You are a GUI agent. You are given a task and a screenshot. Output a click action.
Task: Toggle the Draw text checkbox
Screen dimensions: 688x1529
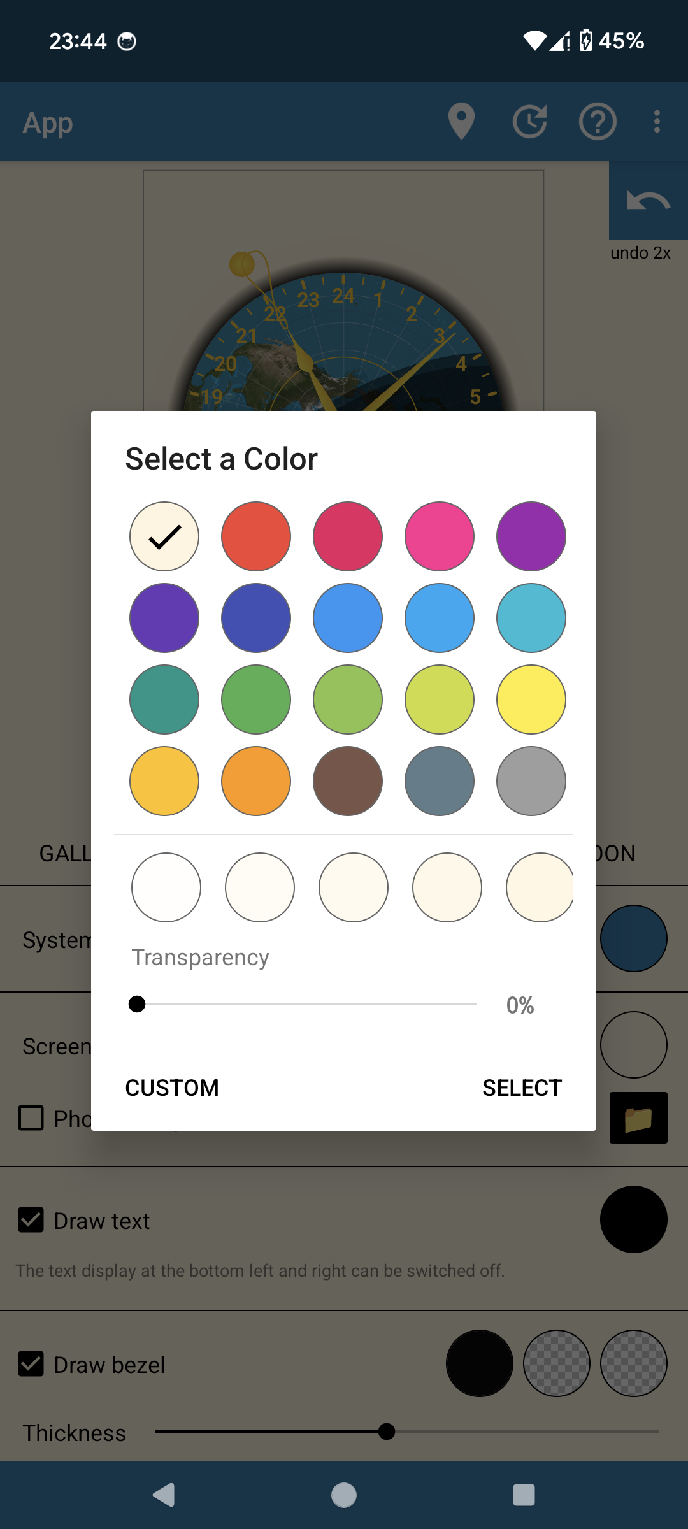[x=31, y=1220]
